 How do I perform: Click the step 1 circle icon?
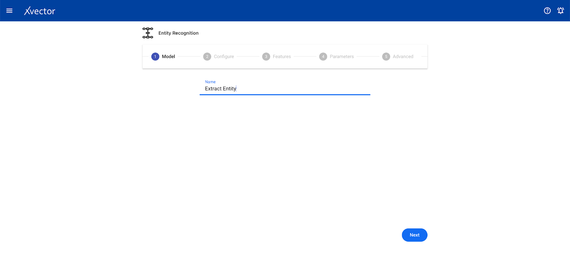click(155, 57)
